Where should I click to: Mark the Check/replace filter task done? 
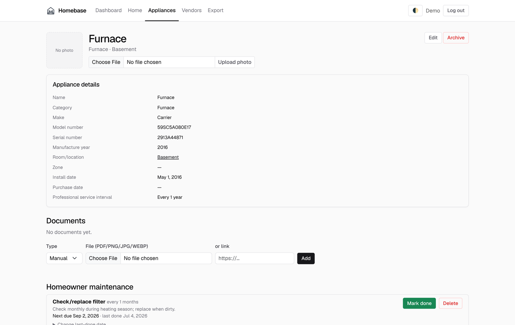coord(419,303)
